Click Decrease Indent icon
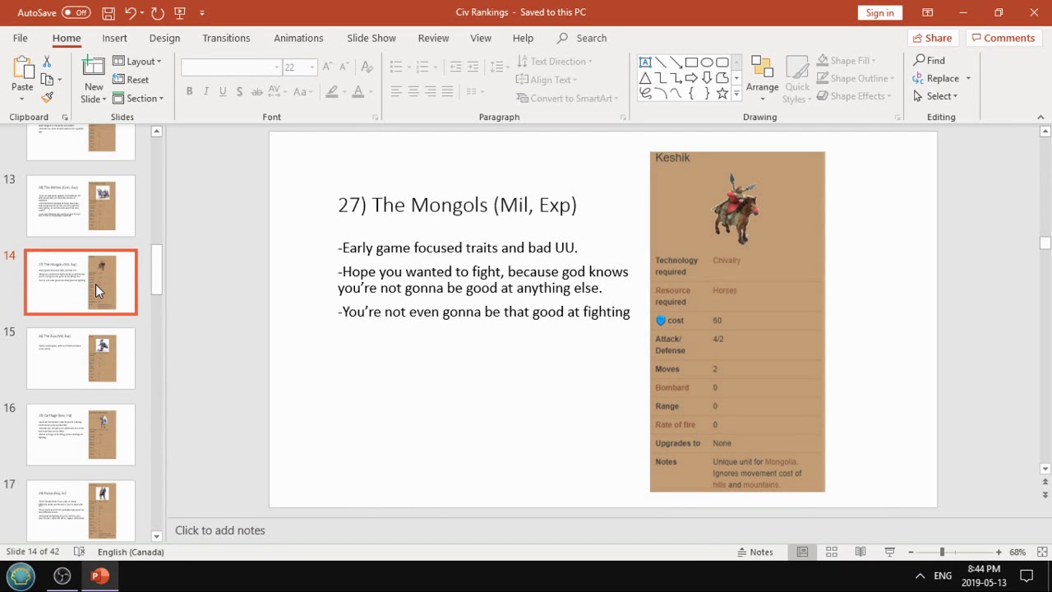 click(455, 67)
